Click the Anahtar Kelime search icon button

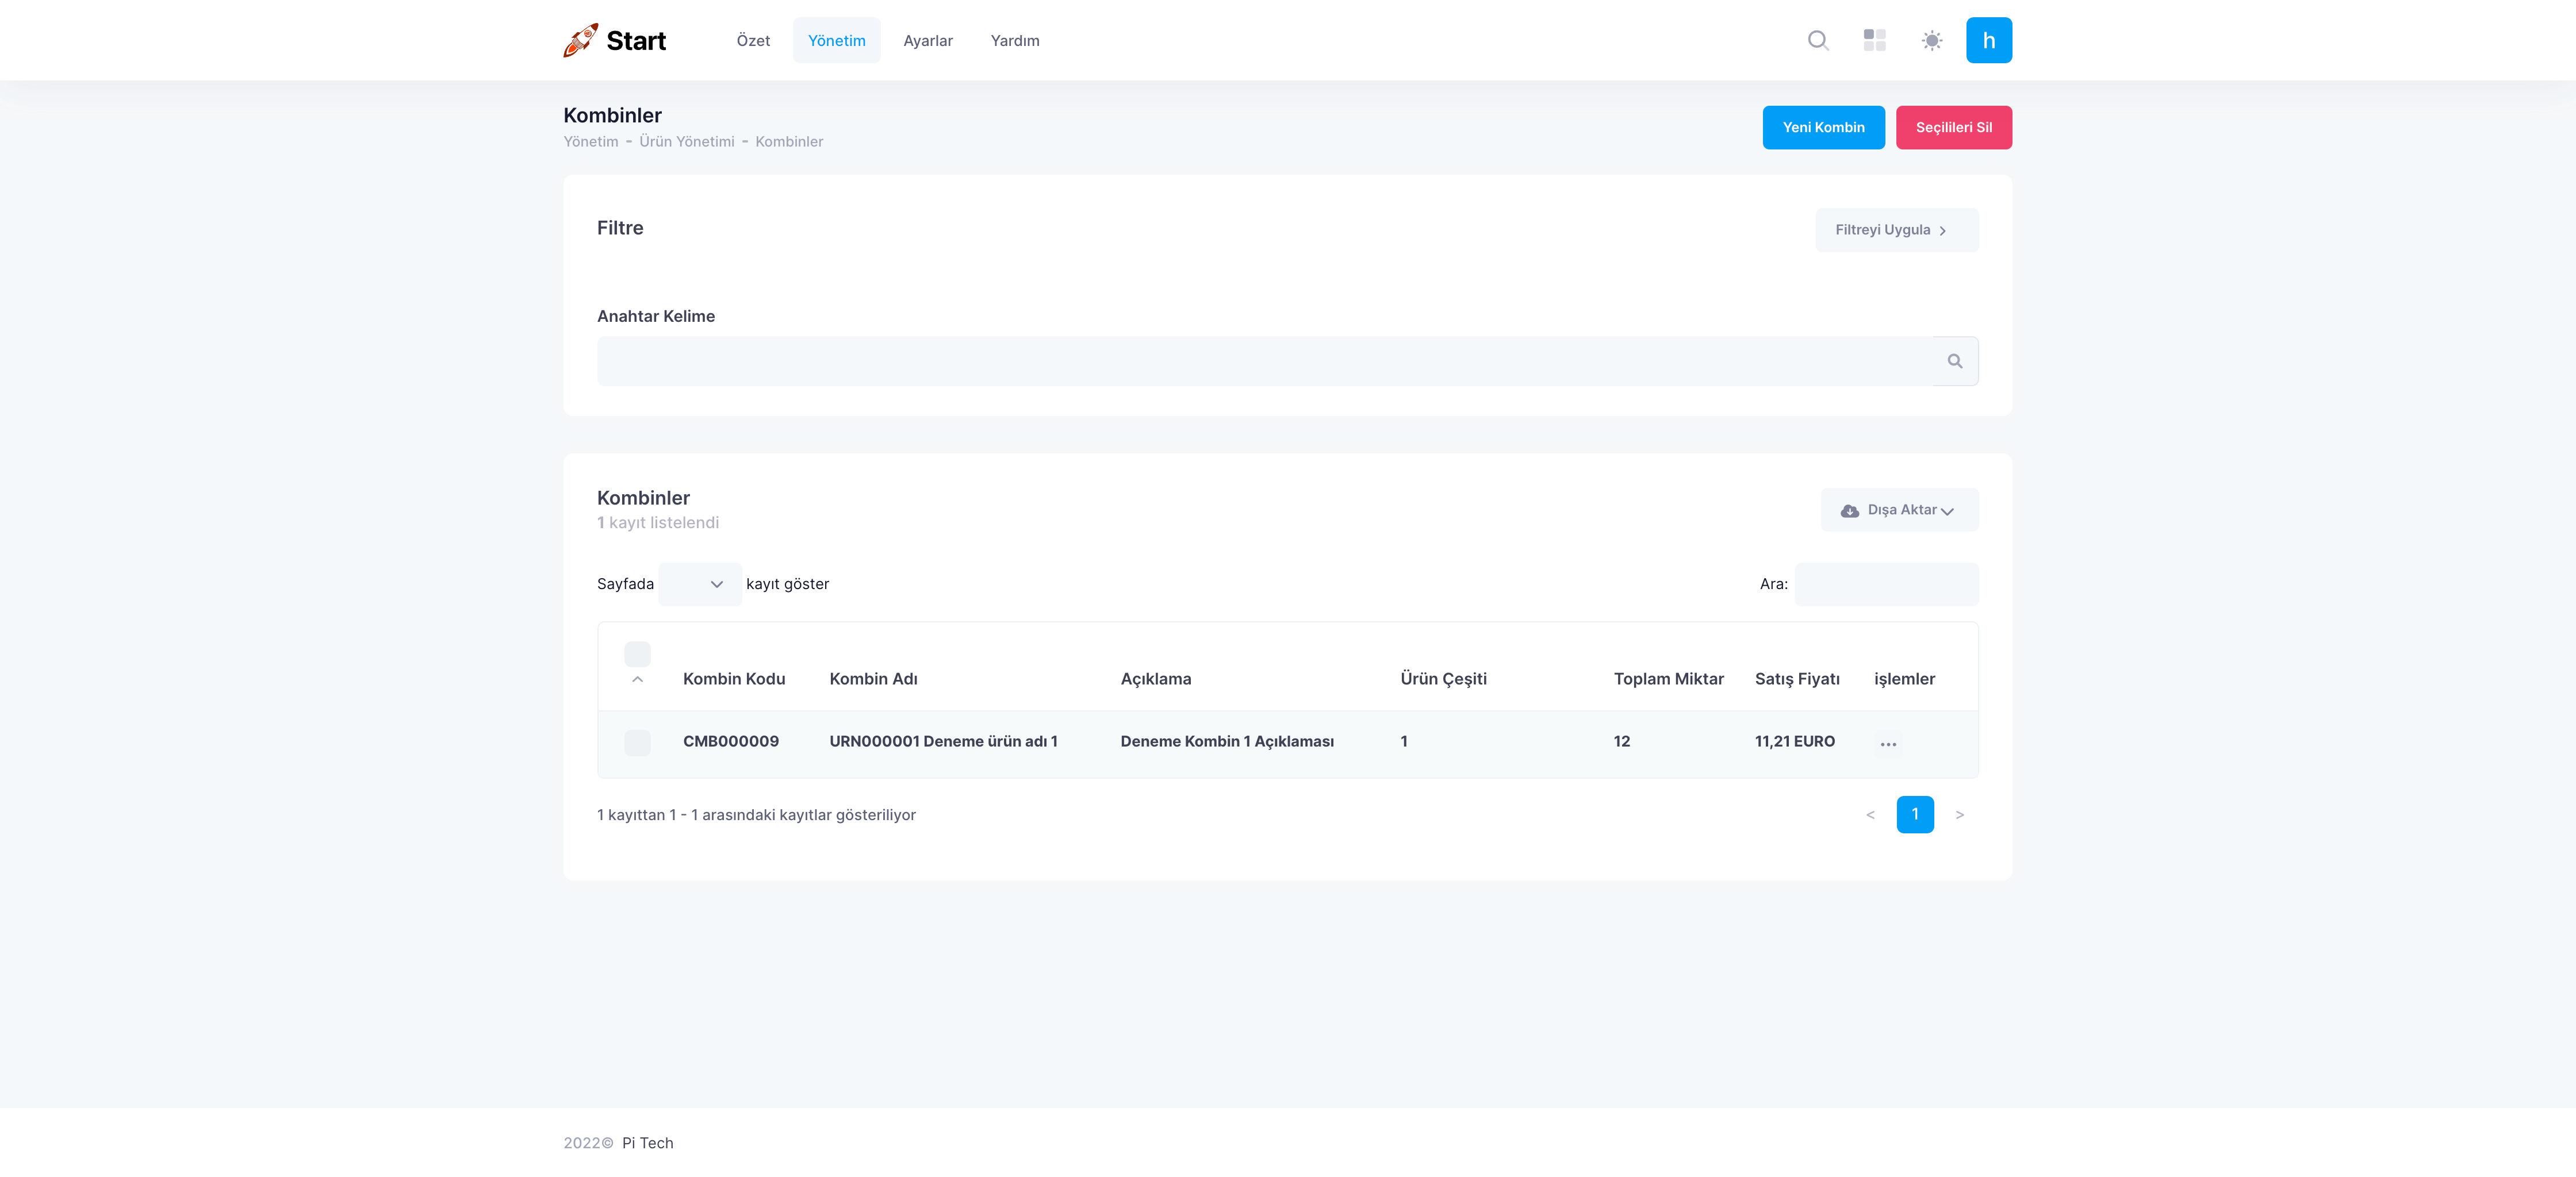pyautogui.click(x=1954, y=361)
